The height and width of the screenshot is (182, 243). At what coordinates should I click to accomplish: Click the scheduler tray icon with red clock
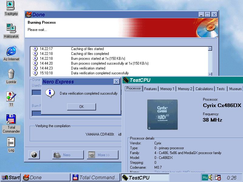(217, 177)
